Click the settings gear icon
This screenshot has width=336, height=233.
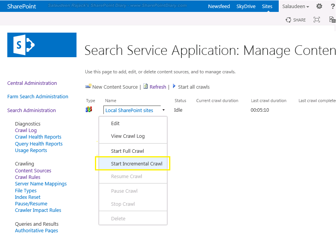319,7
